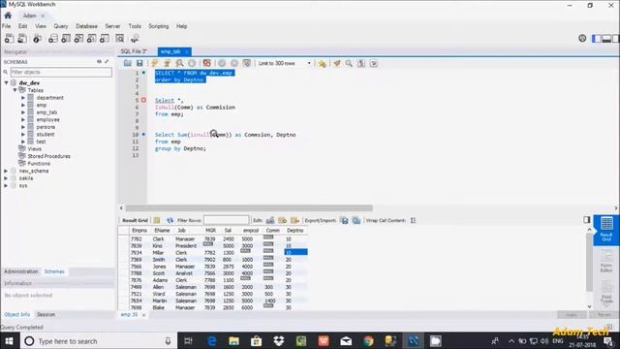Open a SQL script file in the editor
Viewport: 620px width, 349px height.
tap(127, 63)
